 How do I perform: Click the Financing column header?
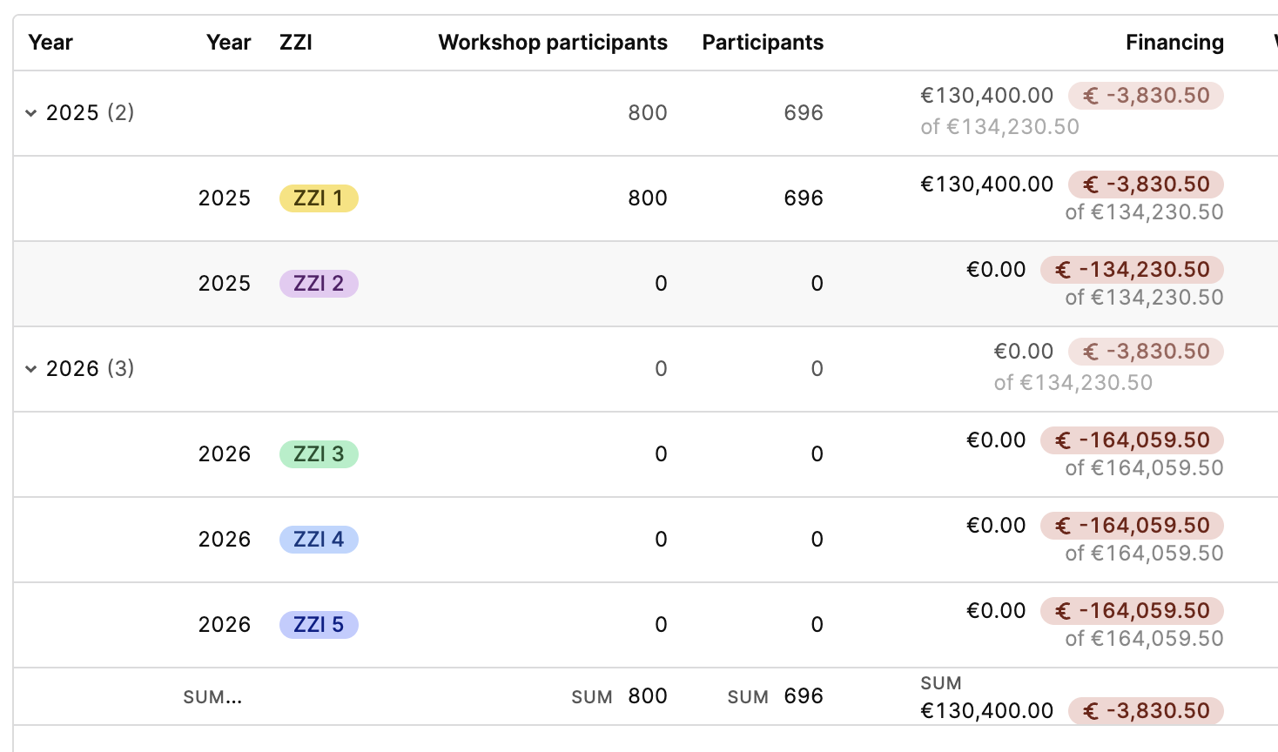point(1174,43)
